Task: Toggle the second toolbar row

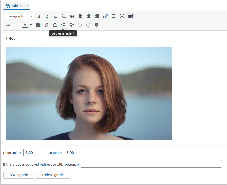Action: pyautogui.click(x=130, y=16)
